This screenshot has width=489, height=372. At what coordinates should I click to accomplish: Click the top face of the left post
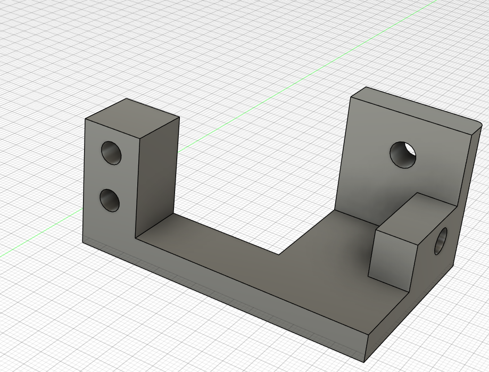click(132, 118)
